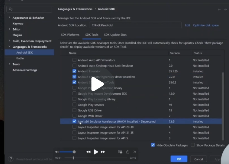Open the video share icon
Image resolution: width=229 pixels, height=164 pixels.
point(128,152)
